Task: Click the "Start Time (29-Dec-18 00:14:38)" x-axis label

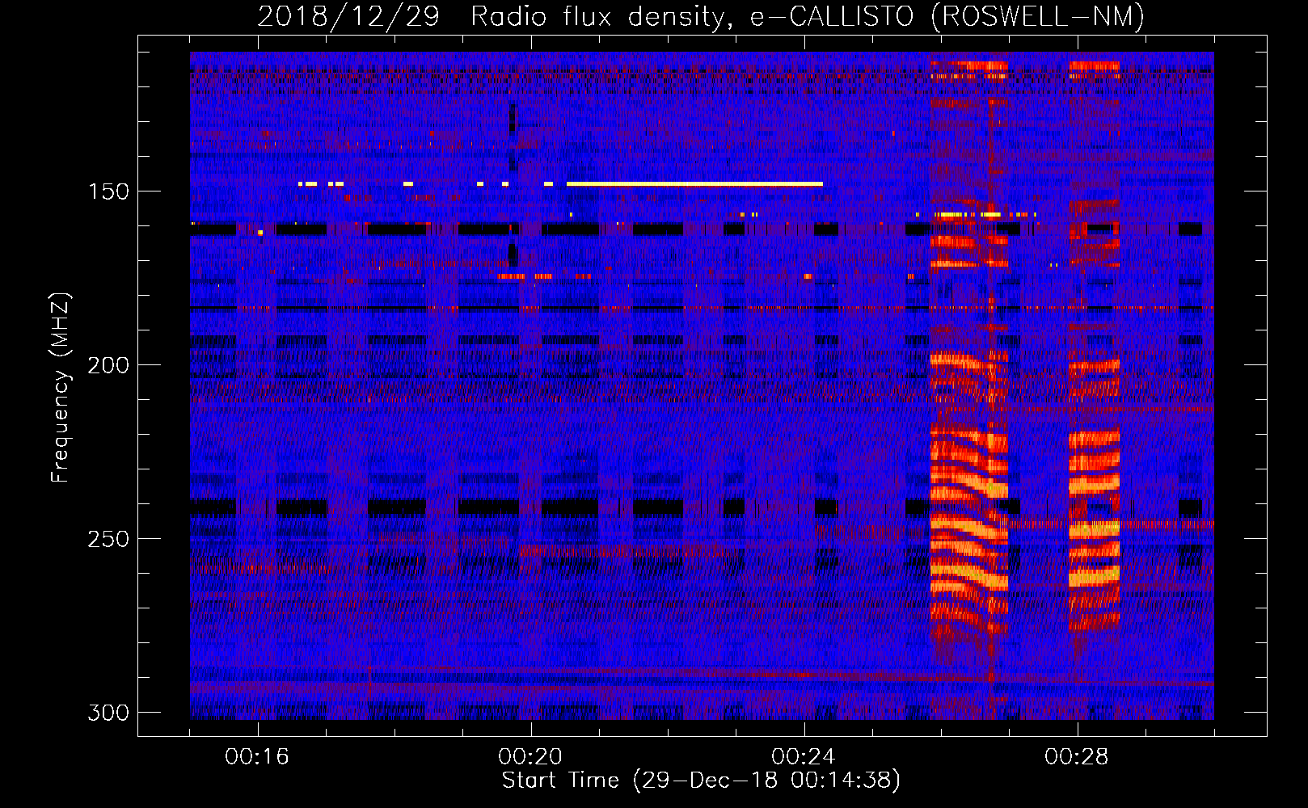Action: point(701,781)
